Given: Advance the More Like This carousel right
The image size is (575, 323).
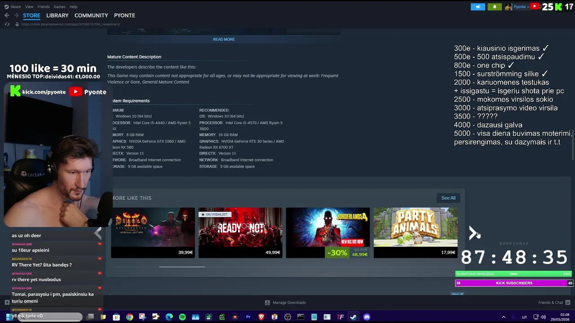Looking at the screenshot, I should click(x=473, y=232).
